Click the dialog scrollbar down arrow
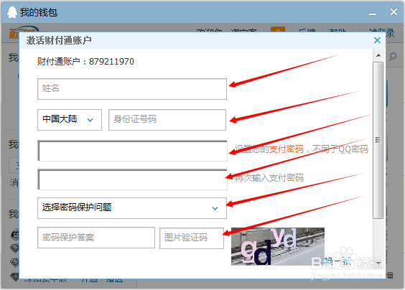The image size is (405, 290). coord(378,263)
